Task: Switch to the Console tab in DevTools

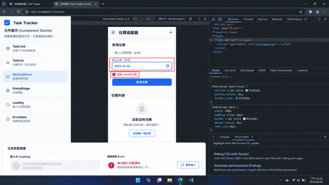Action: pyautogui.click(x=248, y=19)
